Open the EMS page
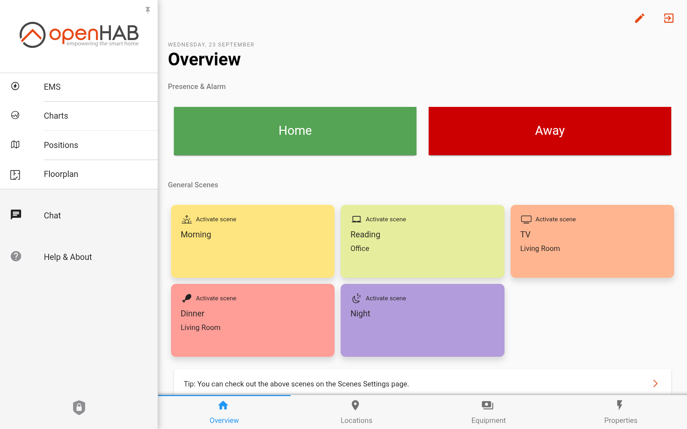This screenshot has width=687, height=429. (79, 87)
